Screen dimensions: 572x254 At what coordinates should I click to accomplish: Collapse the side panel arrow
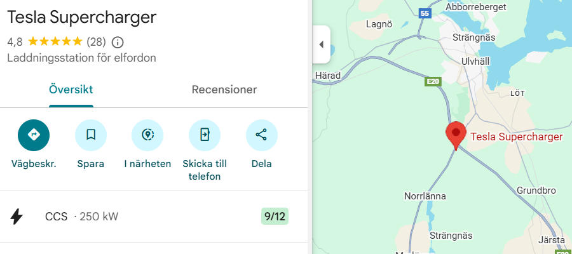321,44
